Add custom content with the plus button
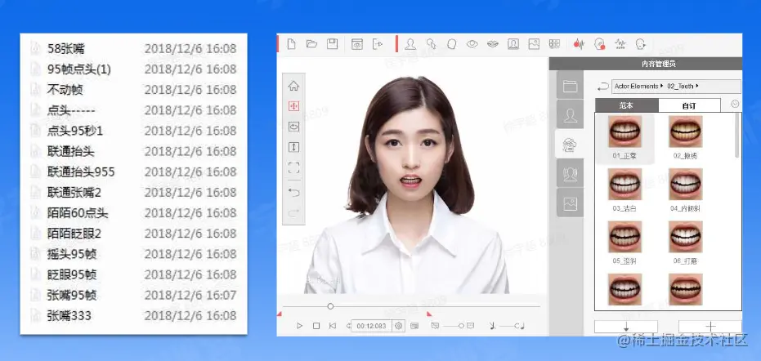The image size is (761, 361). pos(710,326)
